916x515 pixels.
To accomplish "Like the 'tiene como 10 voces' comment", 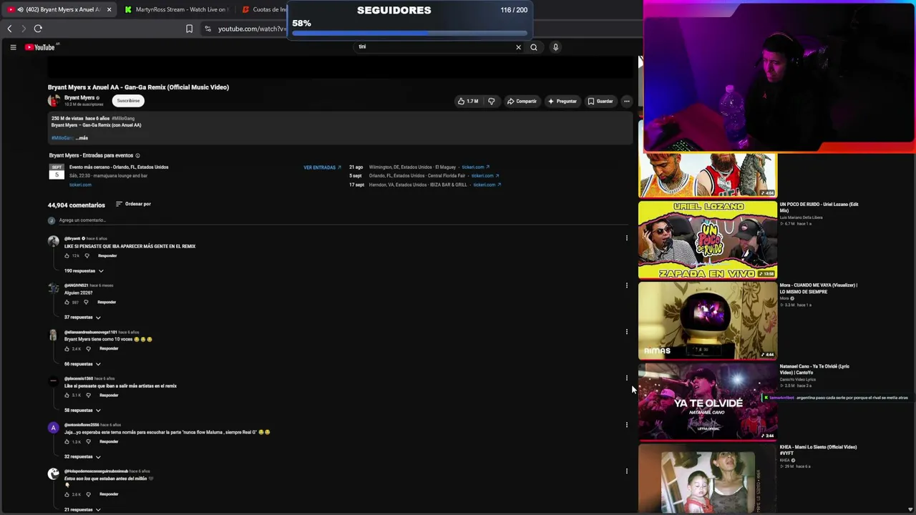I will click(x=67, y=349).
